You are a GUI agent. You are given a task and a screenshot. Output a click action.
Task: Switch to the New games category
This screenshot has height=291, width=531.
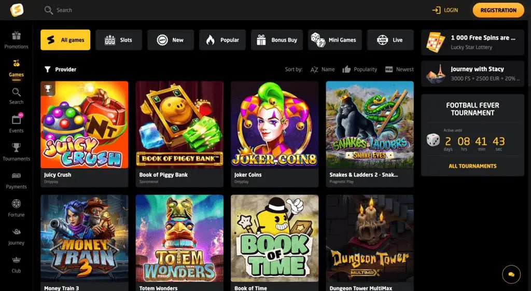(171, 40)
